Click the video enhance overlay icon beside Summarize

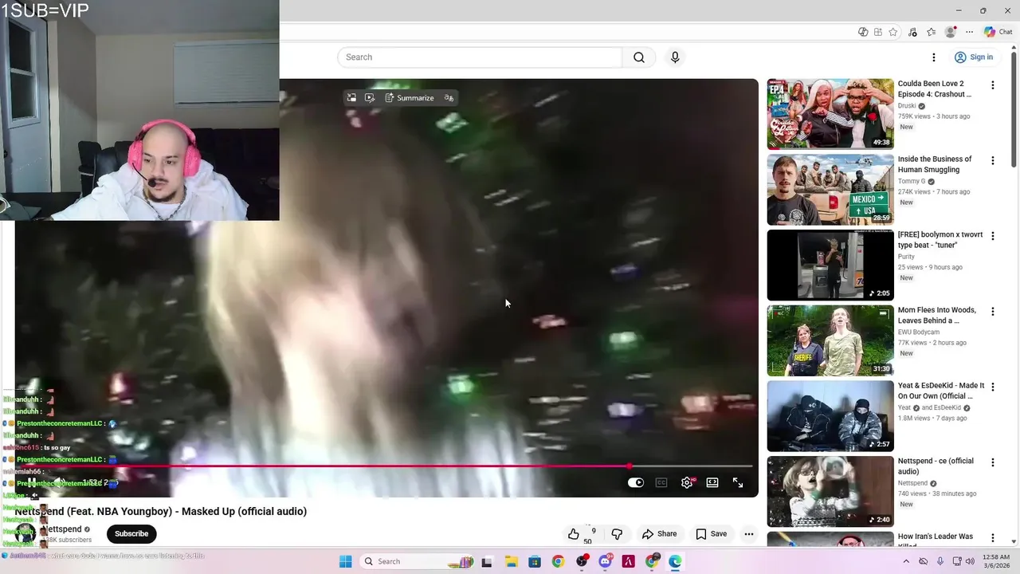pyautogui.click(x=370, y=98)
